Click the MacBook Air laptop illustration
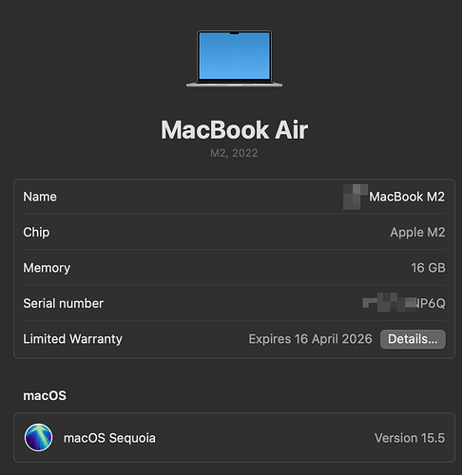Image resolution: width=462 pixels, height=475 pixels. pos(234,59)
